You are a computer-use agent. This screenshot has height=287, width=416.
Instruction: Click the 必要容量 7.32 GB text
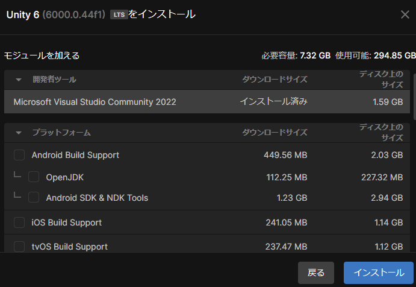coord(296,55)
